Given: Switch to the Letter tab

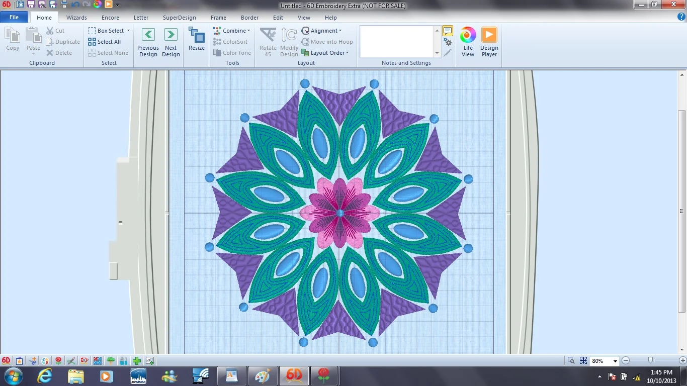Looking at the screenshot, I should (141, 18).
